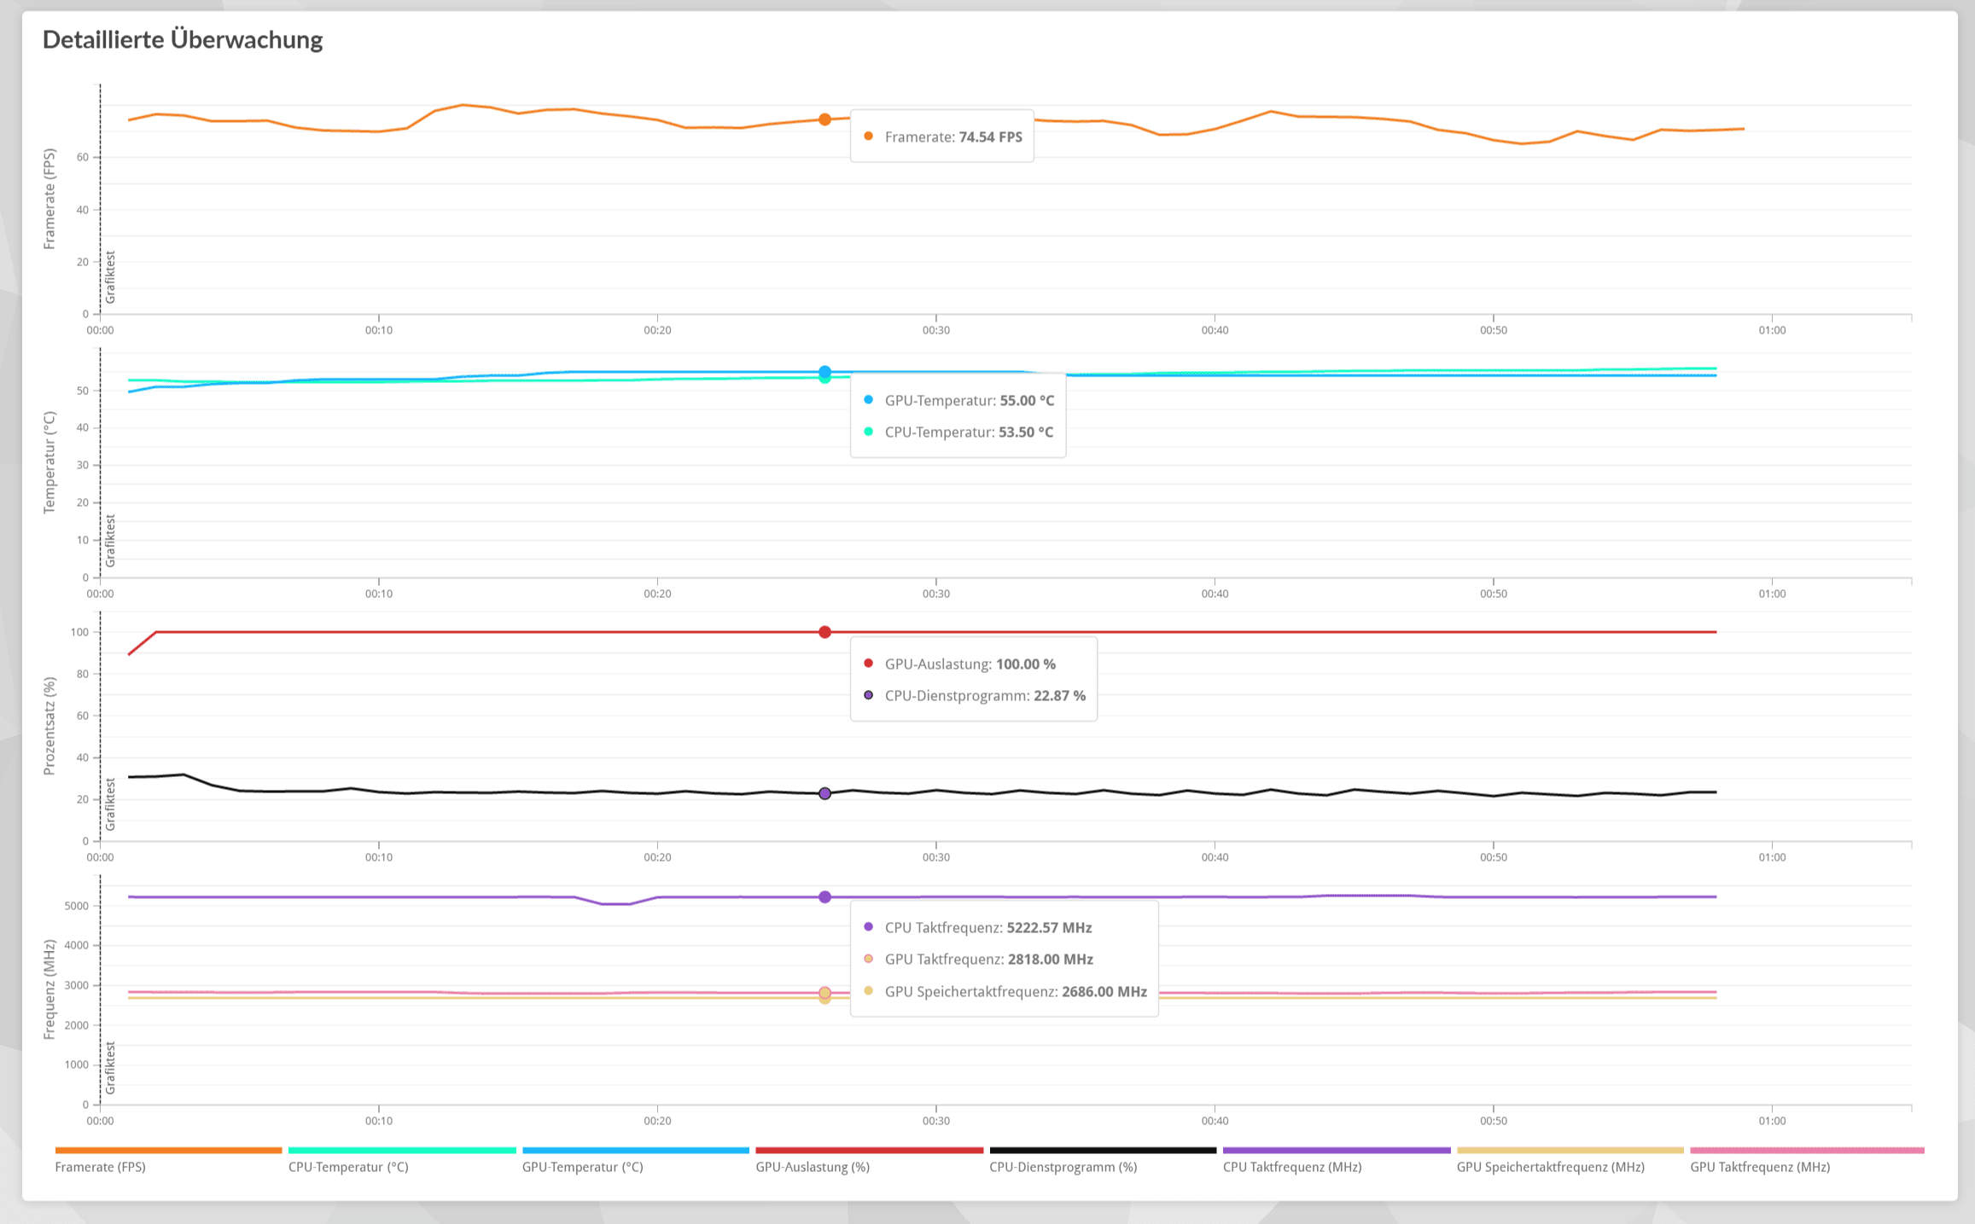Click the blue GPU temperature data marker
The width and height of the screenshot is (1975, 1224).
[824, 372]
